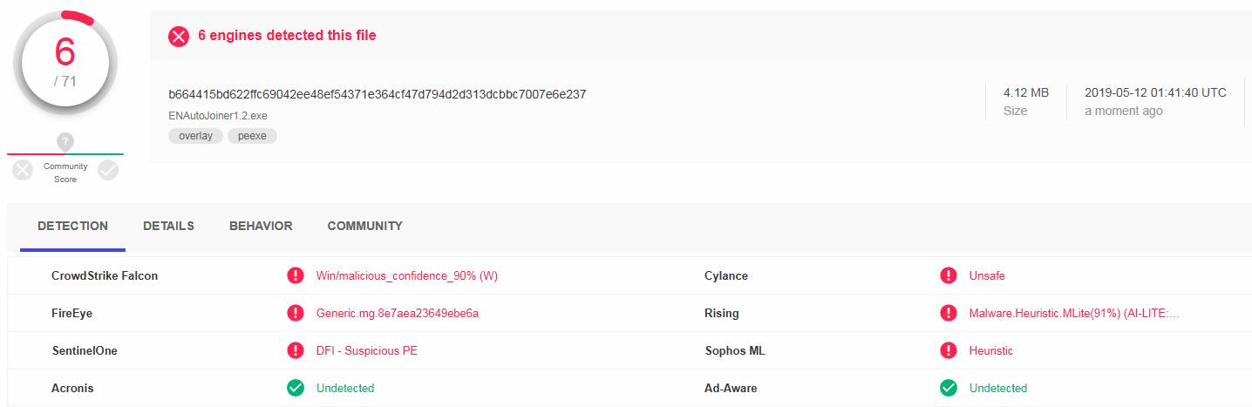The width and height of the screenshot is (1252, 407).
Task: Click the 6/71 detection score gauge
Action: (65, 61)
